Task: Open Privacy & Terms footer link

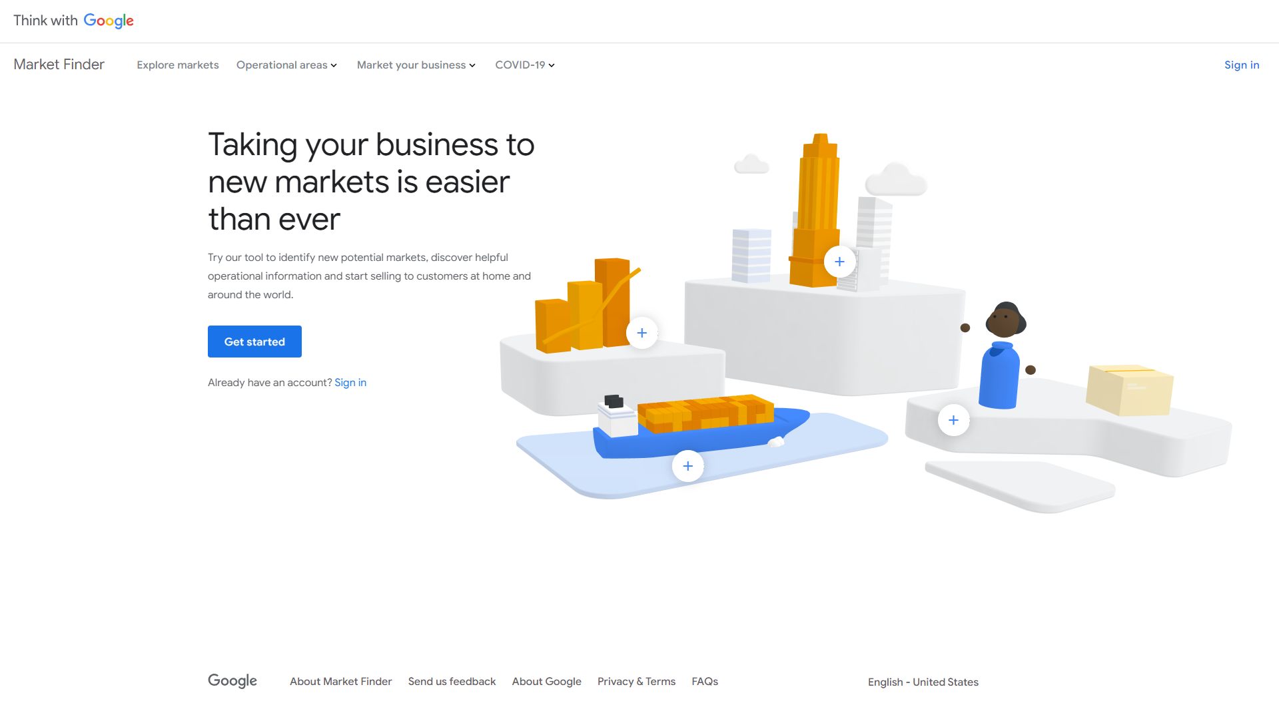Action: (636, 682)
